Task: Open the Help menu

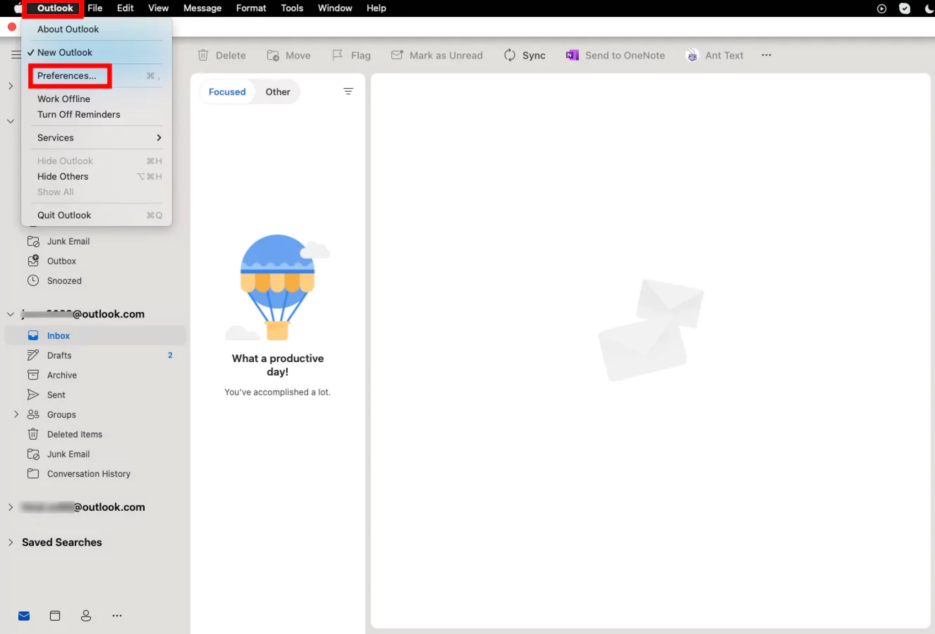Action: pos(376,8)
